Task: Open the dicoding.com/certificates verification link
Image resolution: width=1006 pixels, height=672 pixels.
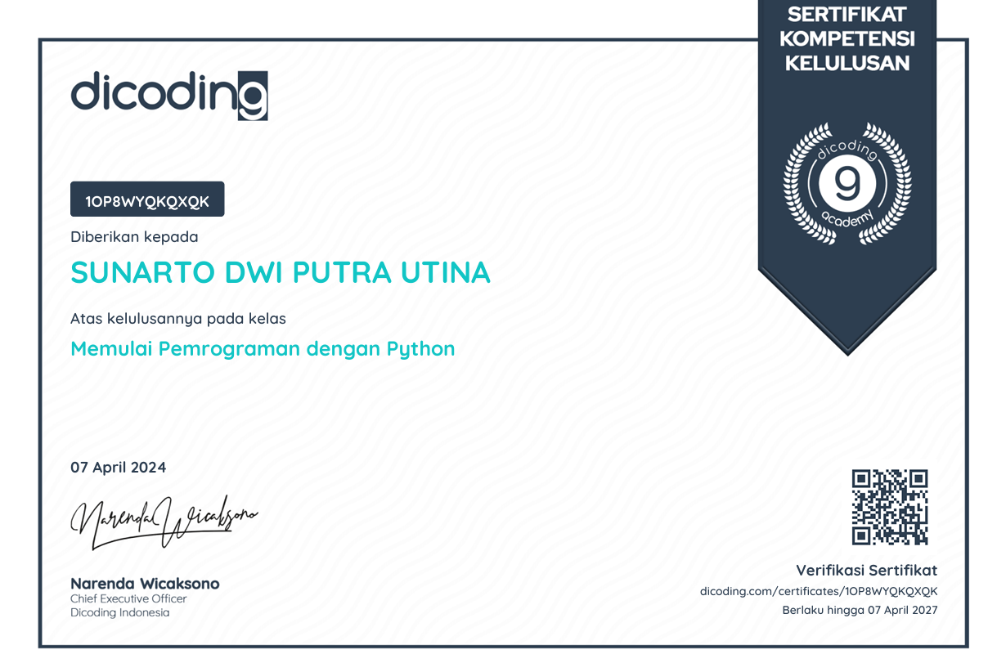Action: (x=818, y=591)
